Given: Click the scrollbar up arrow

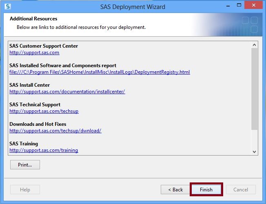Looking at the screenshot, I should [x=254, y=45].
